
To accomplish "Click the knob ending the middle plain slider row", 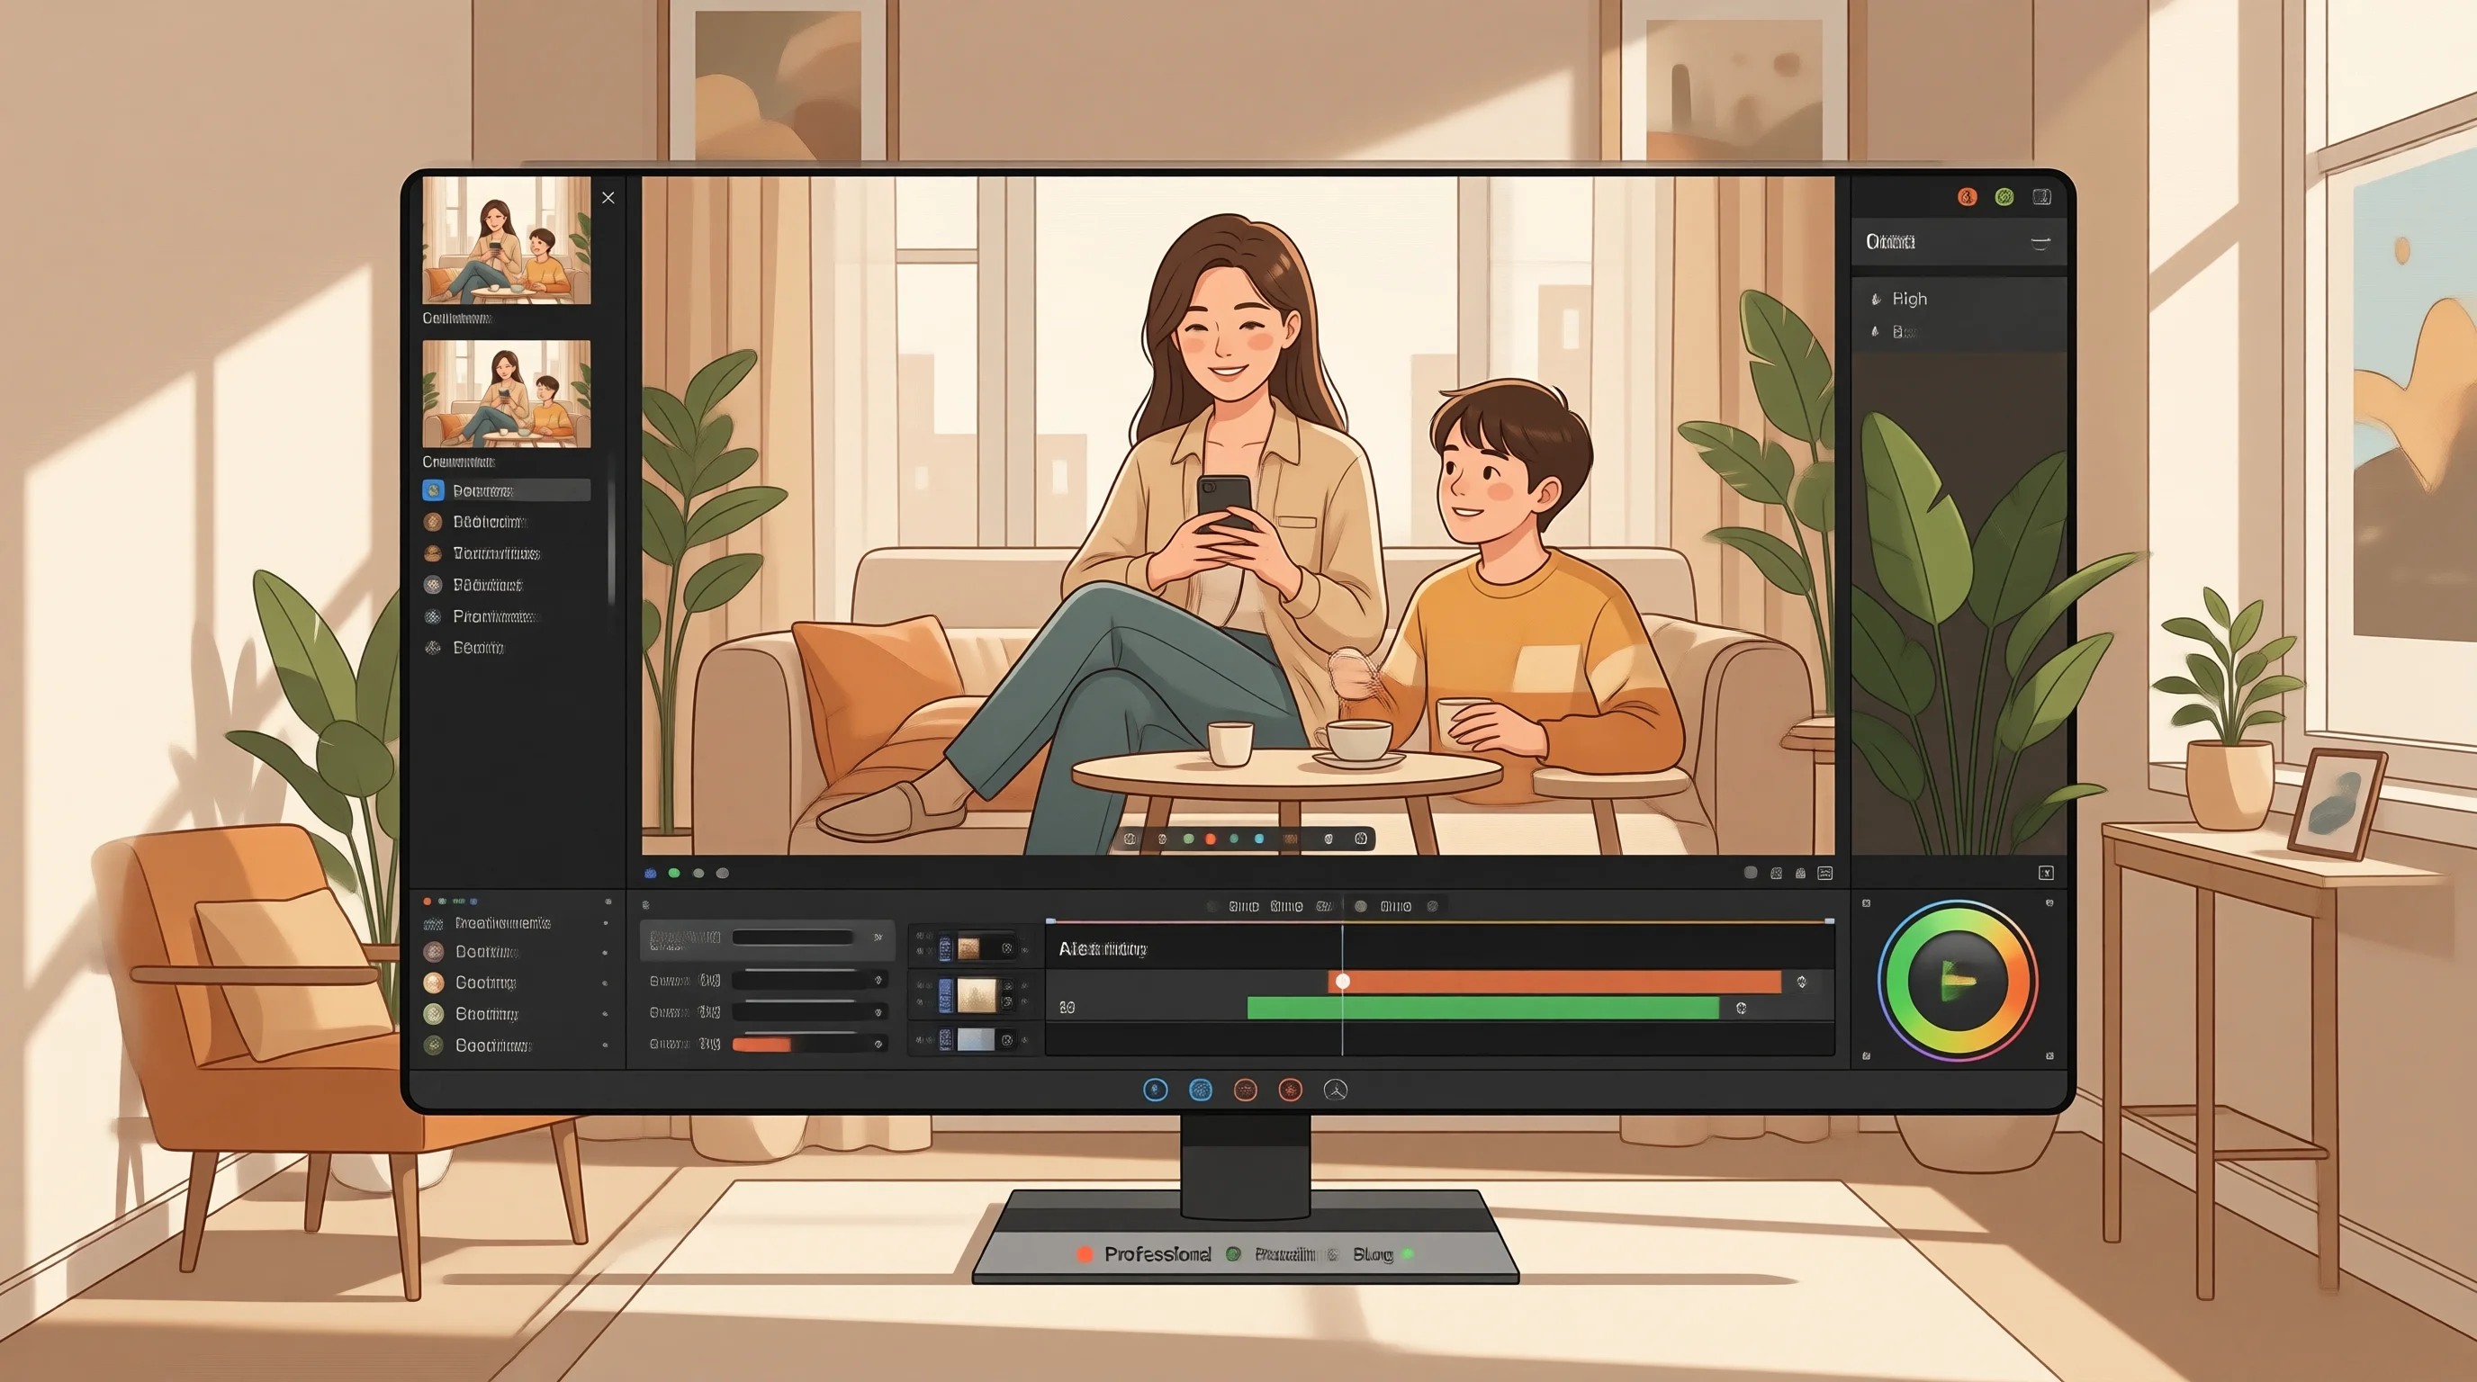I will point(878,1012).
